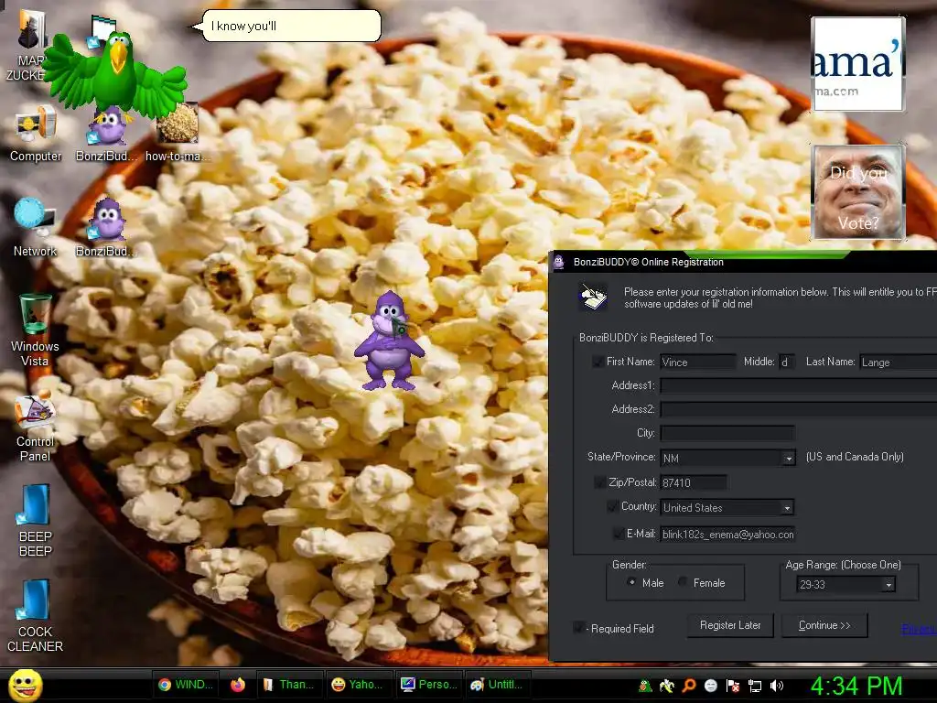The width and height of the screenshot is (937, 703).
Task: Switch to the Perso... taskbar window
Action: pos(429,685)
